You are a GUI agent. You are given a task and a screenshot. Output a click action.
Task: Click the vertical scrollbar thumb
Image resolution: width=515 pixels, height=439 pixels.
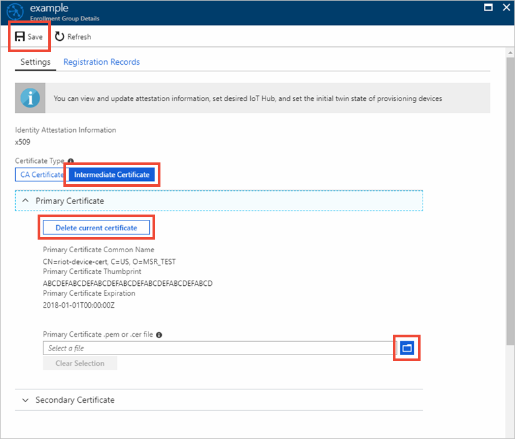pos(510,201)
